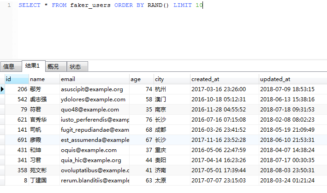Select city cell 南京

[x=172, y=110]
